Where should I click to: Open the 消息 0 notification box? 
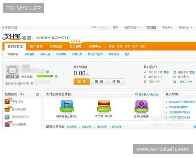(151, 27)
